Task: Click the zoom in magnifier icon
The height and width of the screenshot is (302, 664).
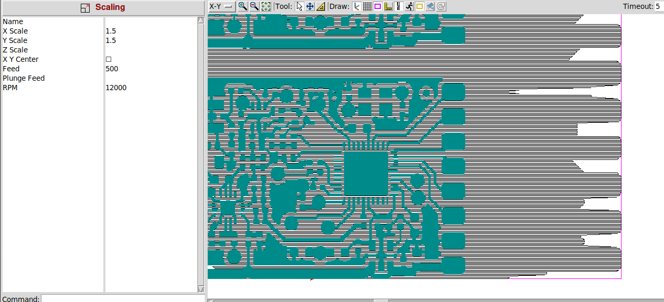Action: tap(242, 6)
